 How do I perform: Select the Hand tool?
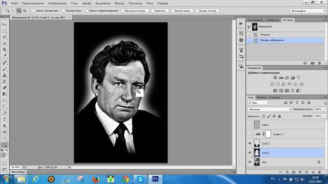[x=5, y=139]
